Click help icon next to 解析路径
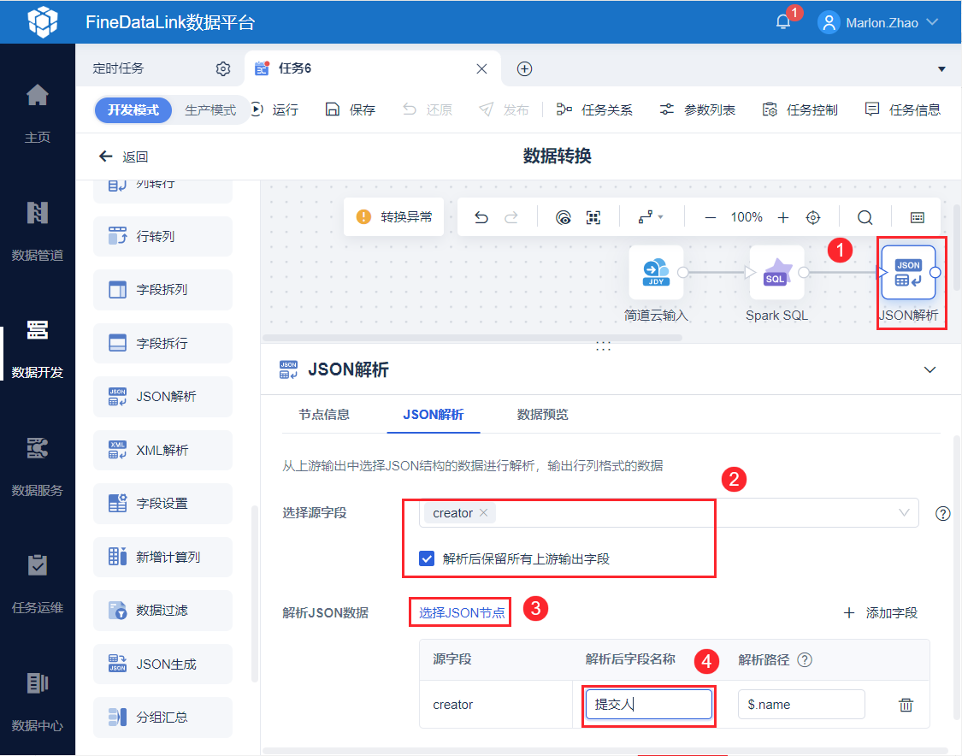 805,659
